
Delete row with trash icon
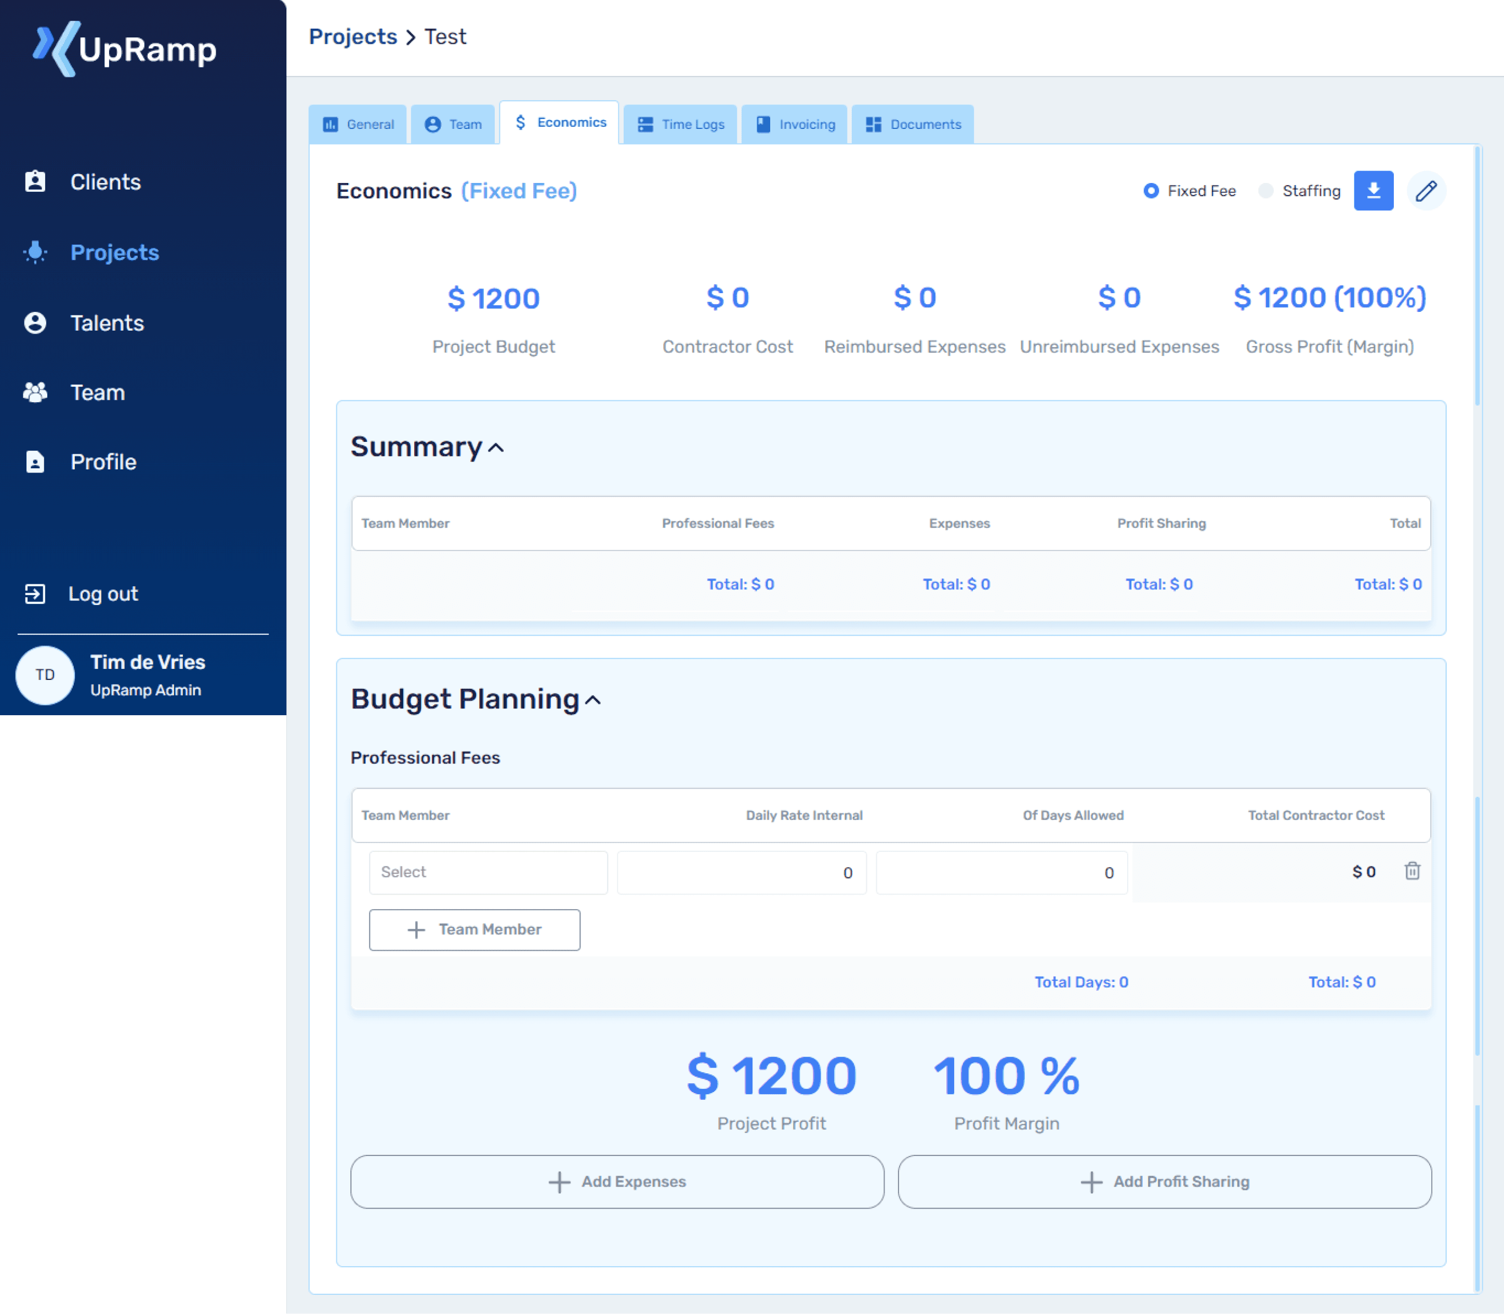pyautogui.click(x=1411, y=871)
